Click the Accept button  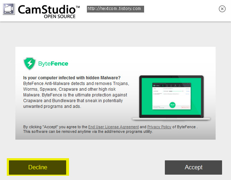click(x=193, y=167)
